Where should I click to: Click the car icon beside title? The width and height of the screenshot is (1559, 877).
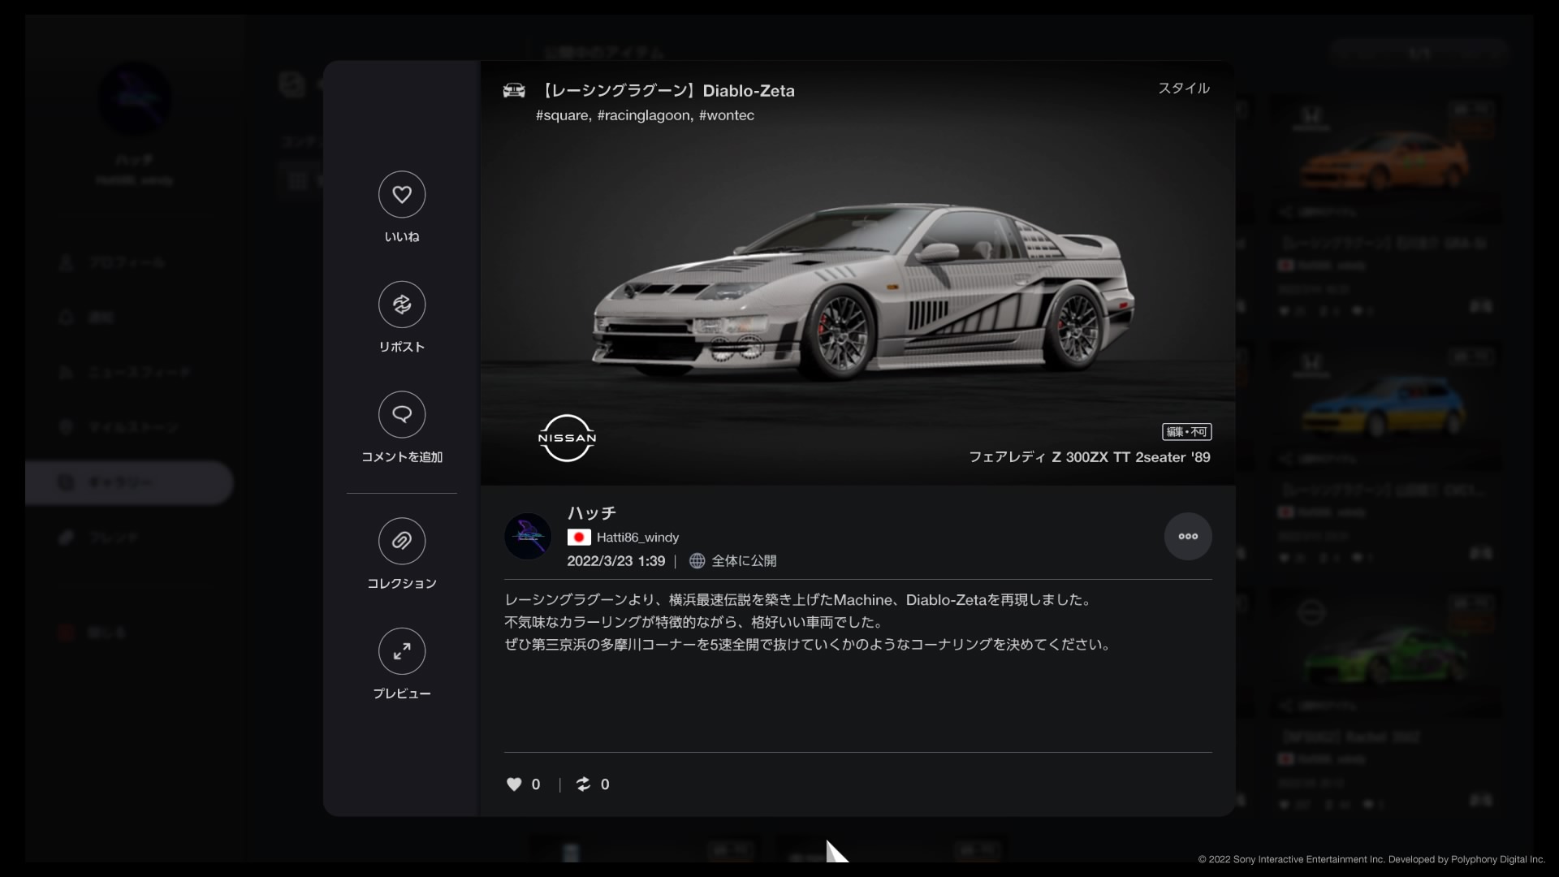tap(514, 90)
